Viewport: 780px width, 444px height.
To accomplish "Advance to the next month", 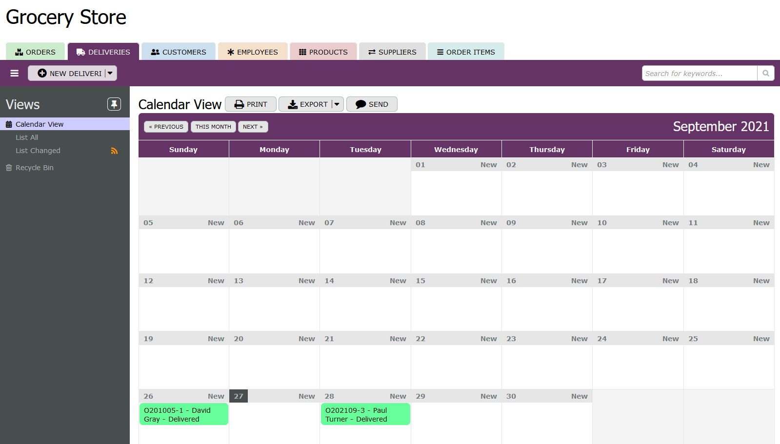I will (x=253, y=127).
